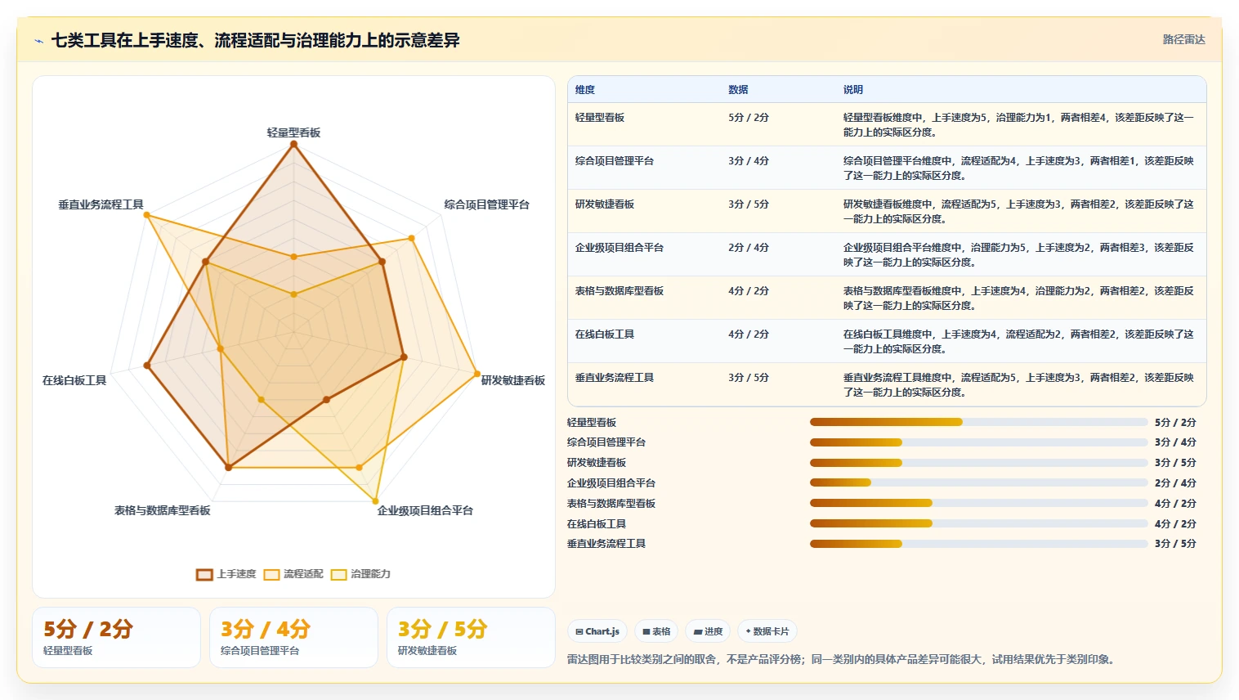Open the 5分 / 2分 轻量型看板 card

(116, 638)
